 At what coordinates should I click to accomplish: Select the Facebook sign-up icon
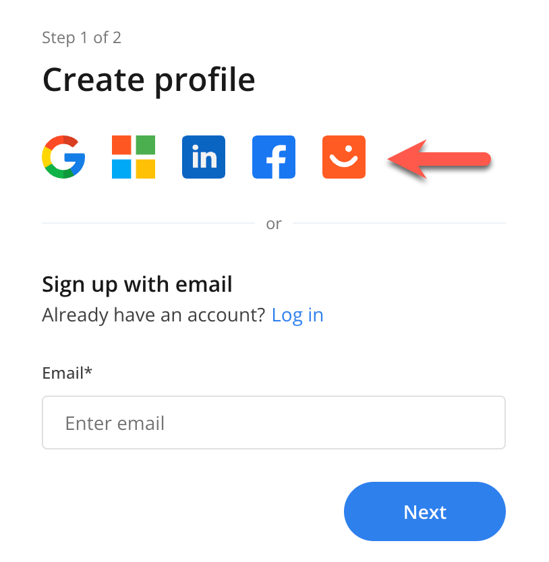[274, 157]
